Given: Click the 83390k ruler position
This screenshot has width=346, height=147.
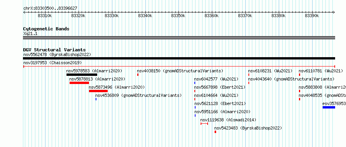Looking at the screenshot, I should coord(312,16).
